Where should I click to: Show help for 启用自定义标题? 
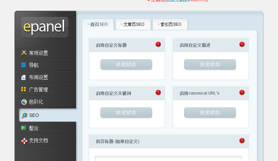158,44
